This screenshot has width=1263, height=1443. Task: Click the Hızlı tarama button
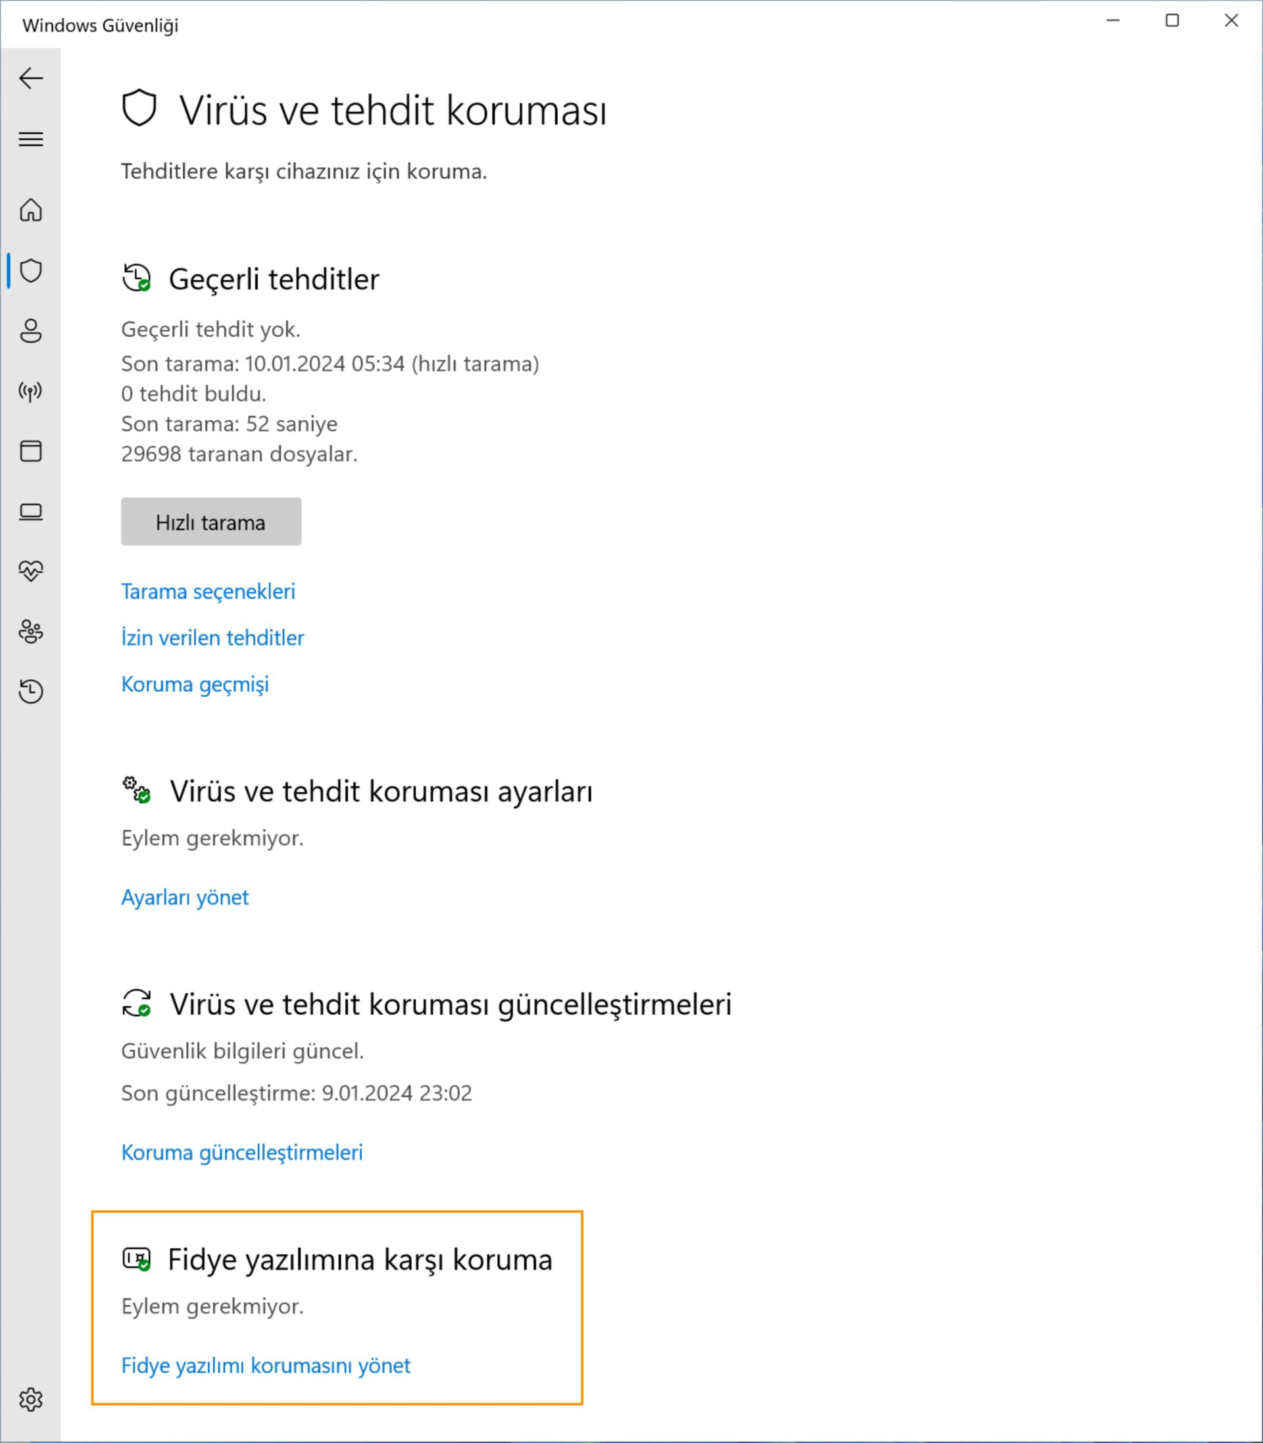point(210,522)
